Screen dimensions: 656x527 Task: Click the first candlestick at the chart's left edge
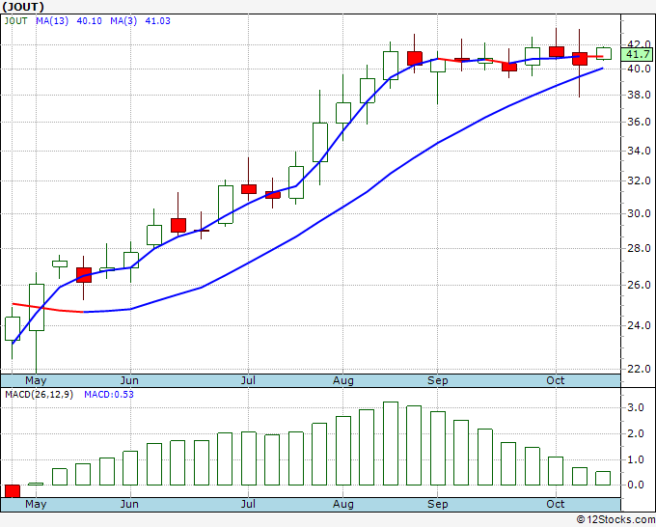coord(13,328)
